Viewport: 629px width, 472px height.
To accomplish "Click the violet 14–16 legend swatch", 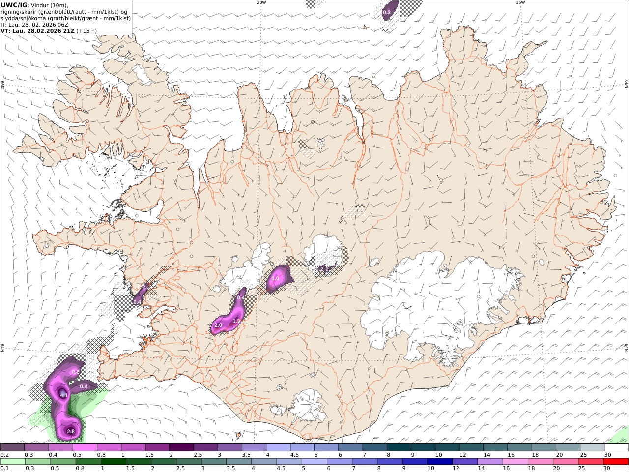I will coord(489,461).
